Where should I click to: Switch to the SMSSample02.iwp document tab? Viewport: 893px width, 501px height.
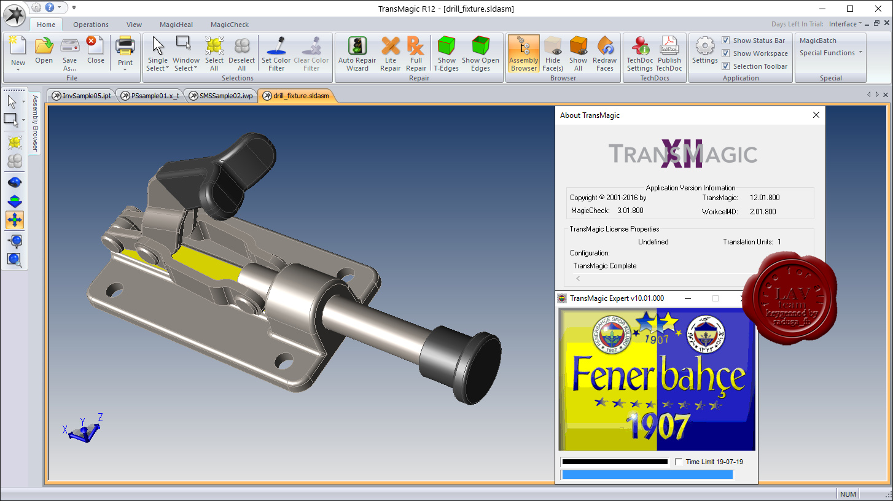220,96
